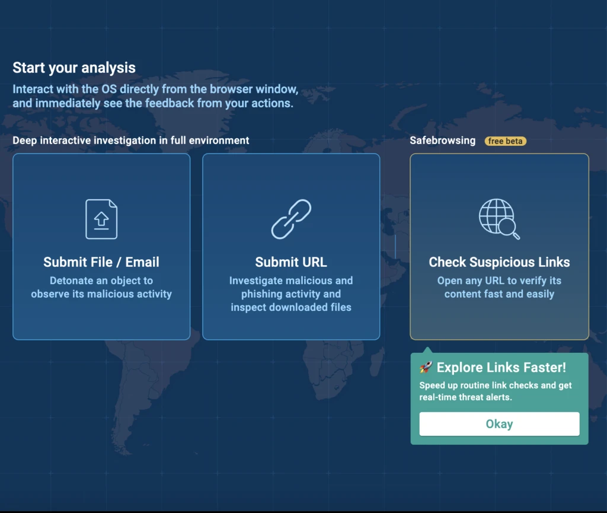Click the Detonate an object description text
The height and width of the screenshot is (513, 607).
[x=101, y=287]
